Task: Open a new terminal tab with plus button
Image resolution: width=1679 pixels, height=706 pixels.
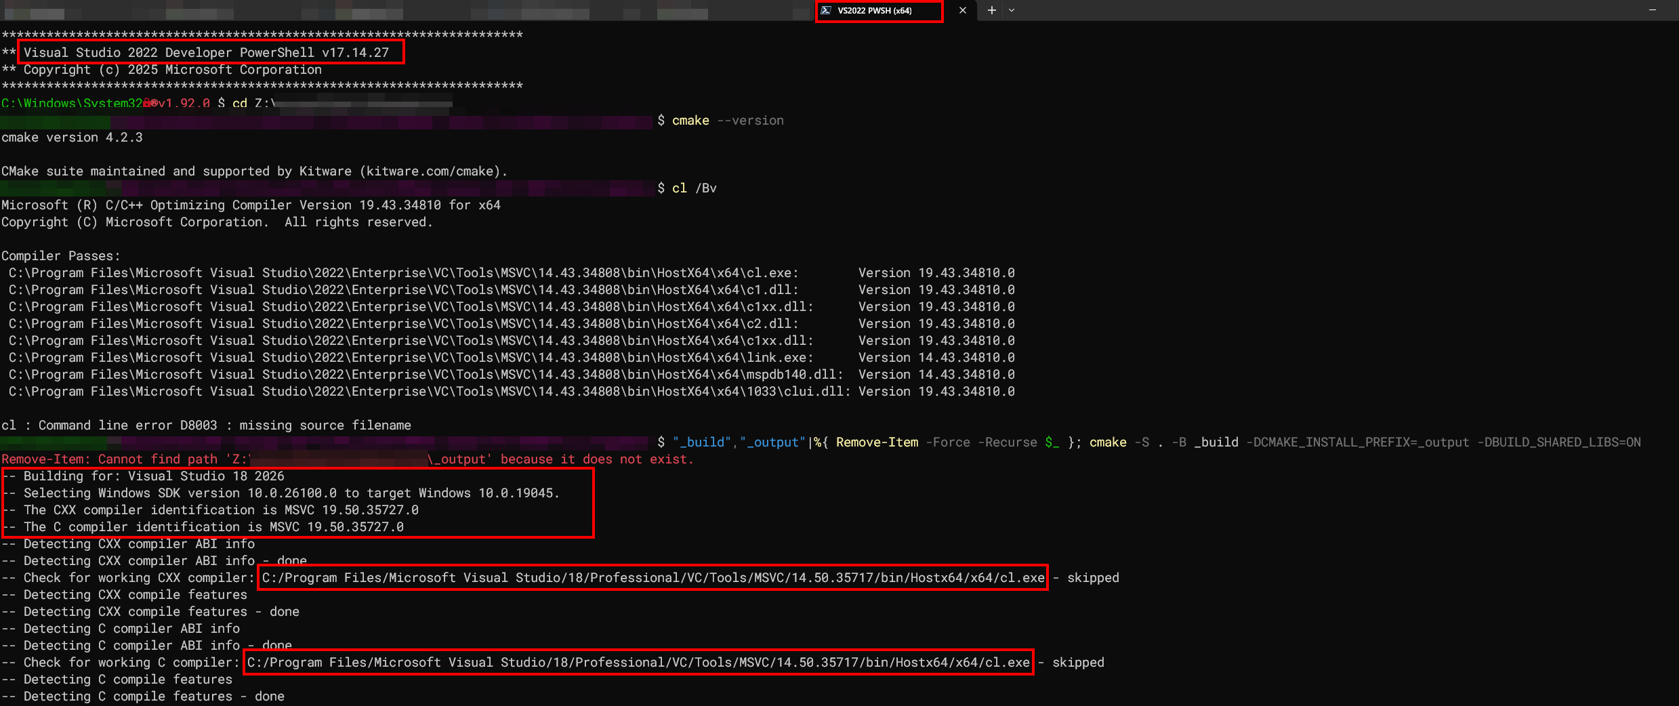Action: point(991,10)
